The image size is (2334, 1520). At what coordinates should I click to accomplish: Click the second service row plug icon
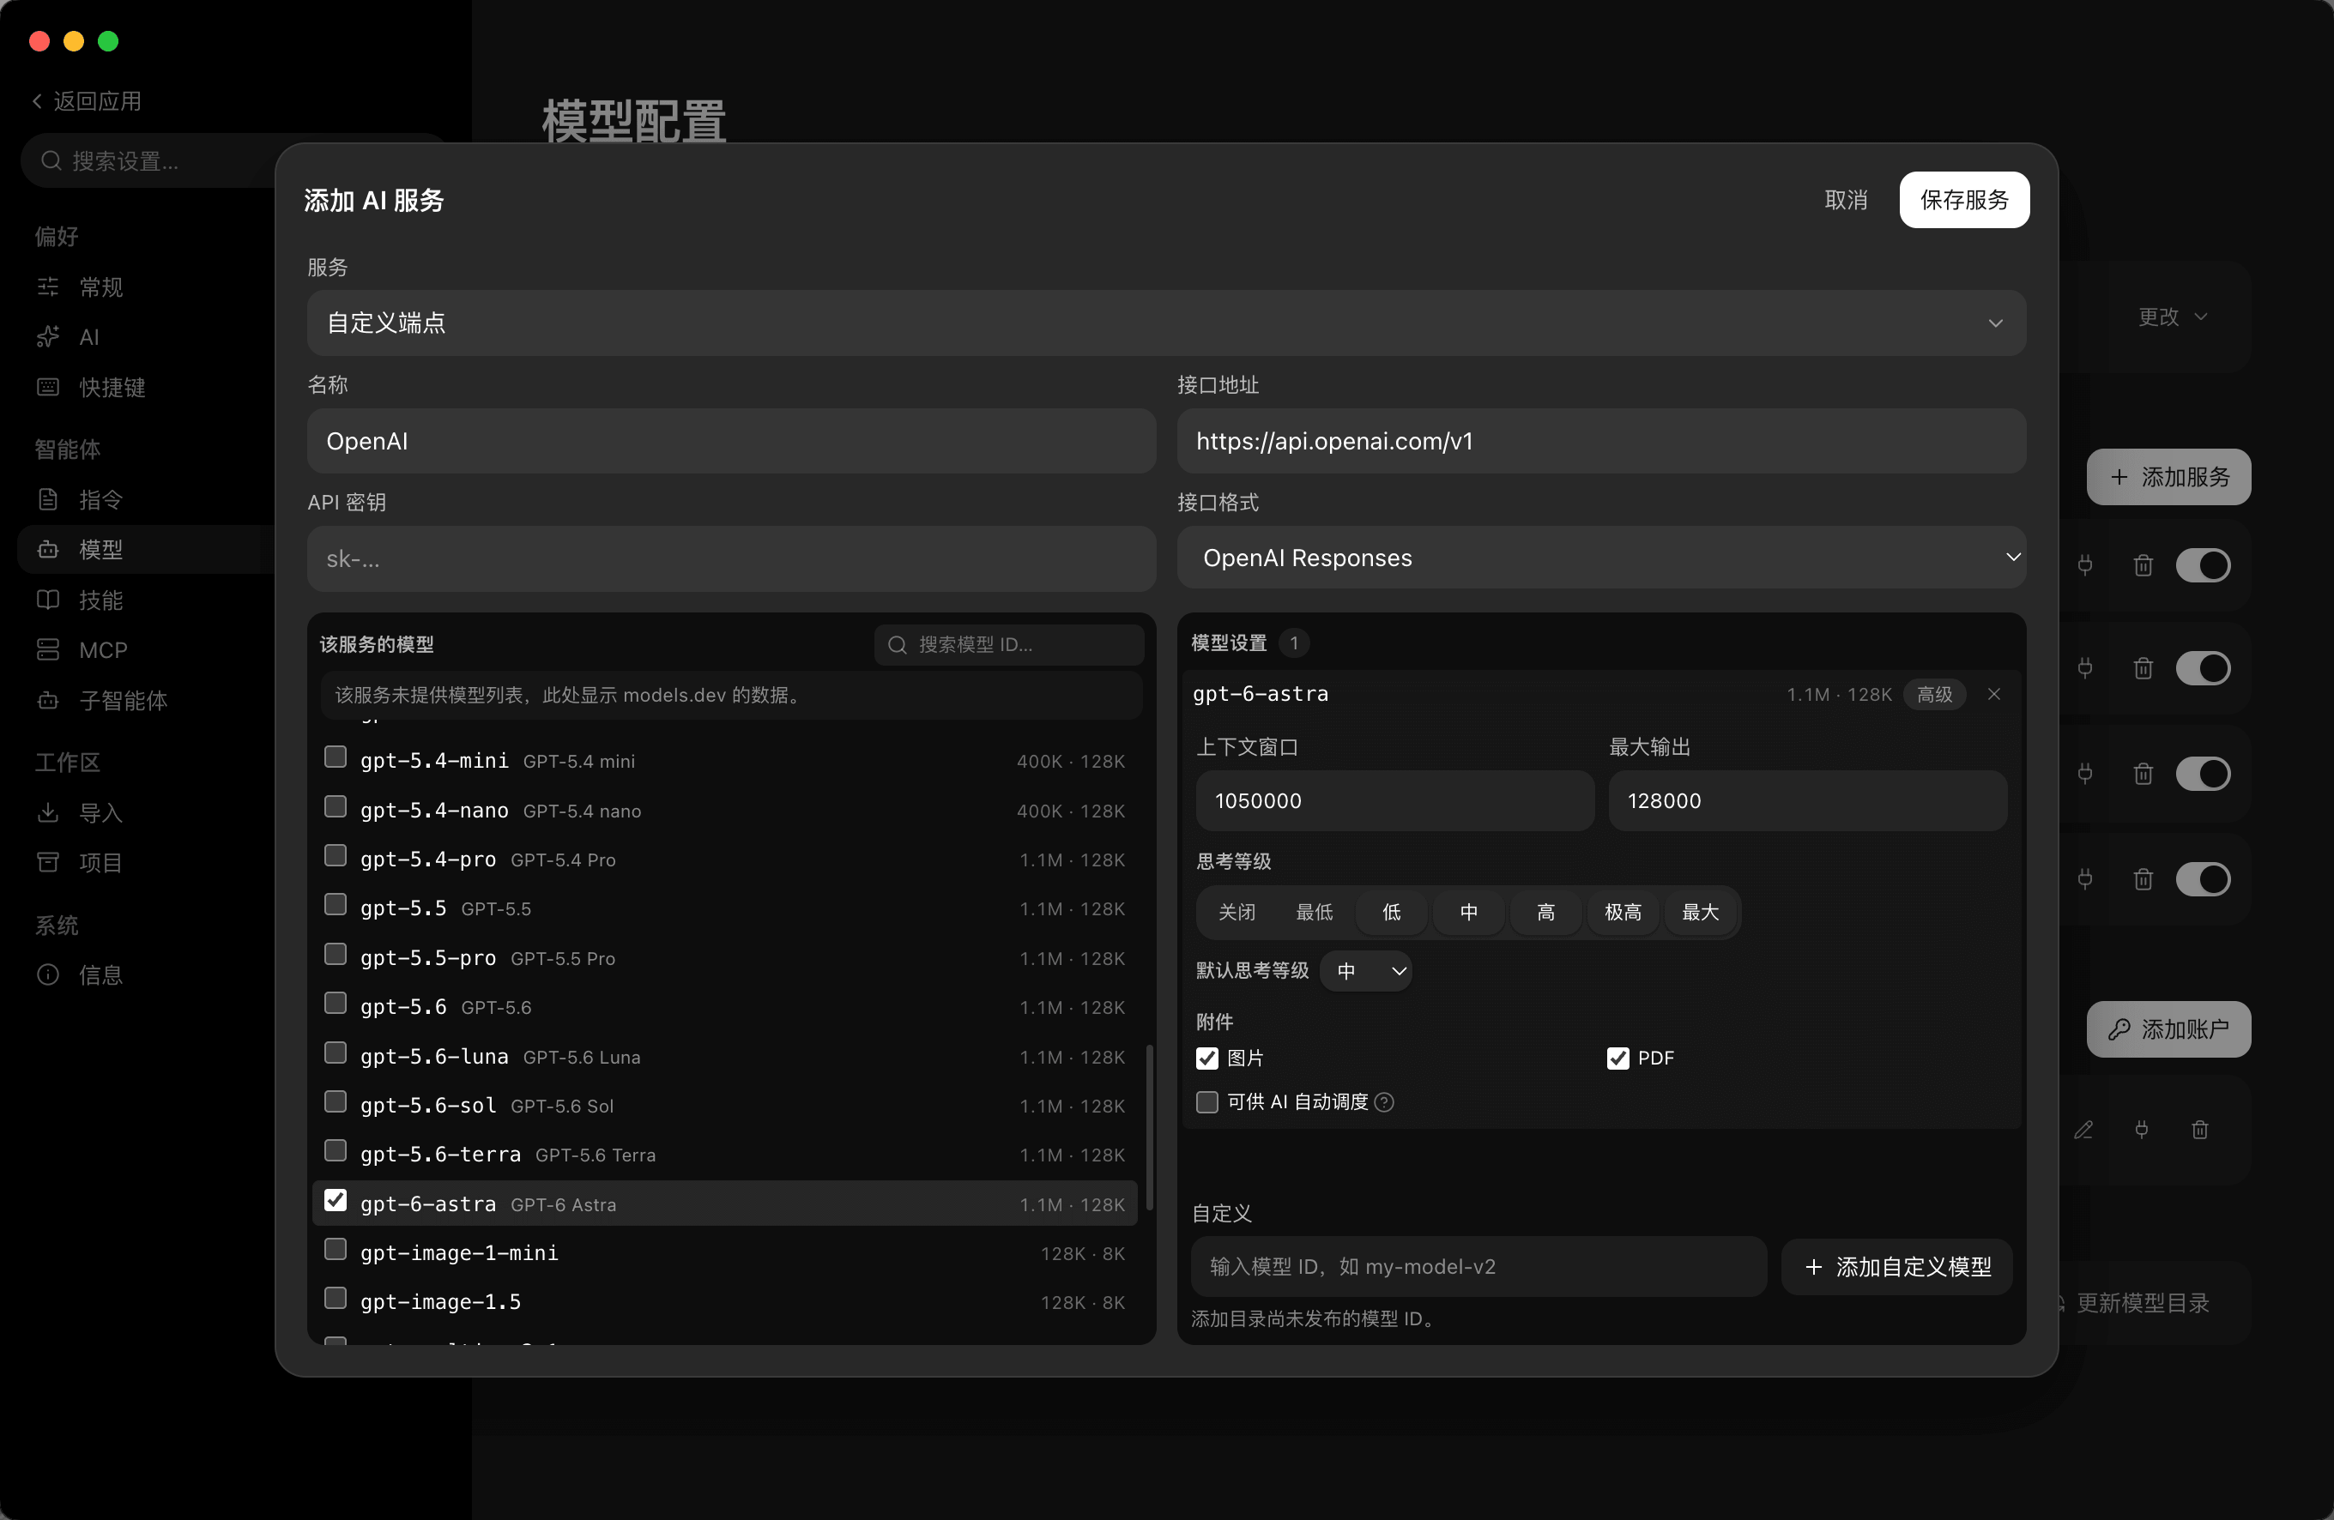(x=2085, y=669)
